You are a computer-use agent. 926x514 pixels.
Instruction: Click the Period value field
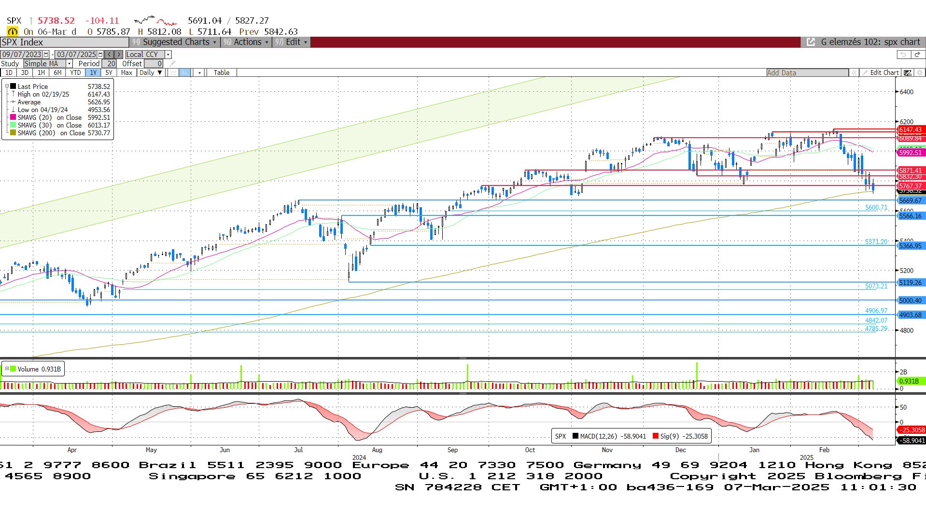110,64
